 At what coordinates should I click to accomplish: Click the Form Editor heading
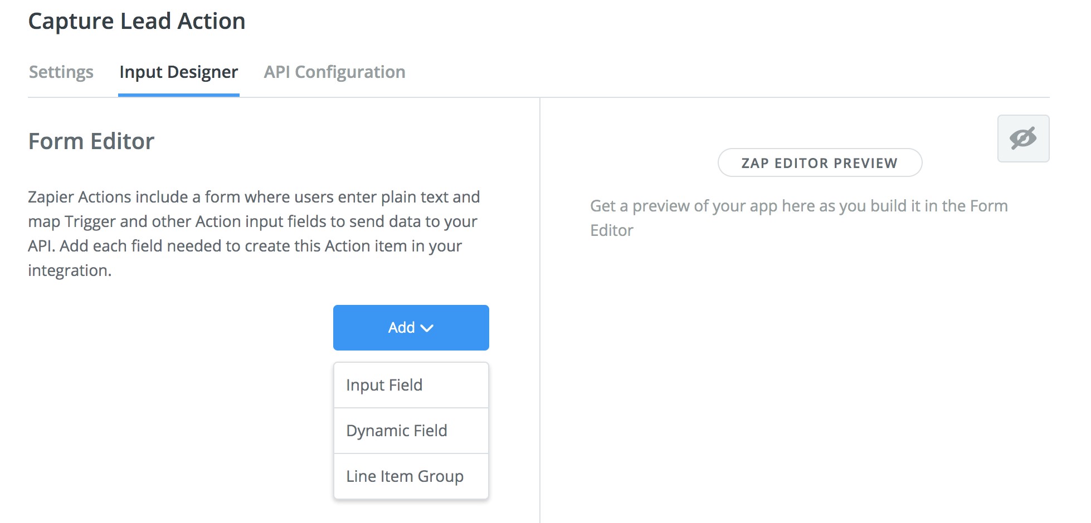[x=91, y=141]
